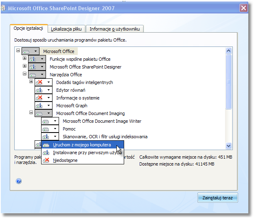Screen dimensions: 254x219
Task: Click the drive icon beside Pomoc
Action: click(46, 129)
